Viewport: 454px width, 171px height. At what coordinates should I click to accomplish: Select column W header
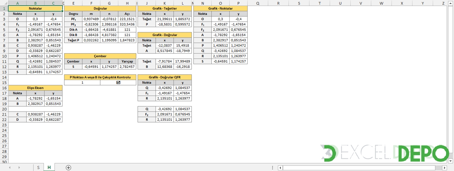382,3
